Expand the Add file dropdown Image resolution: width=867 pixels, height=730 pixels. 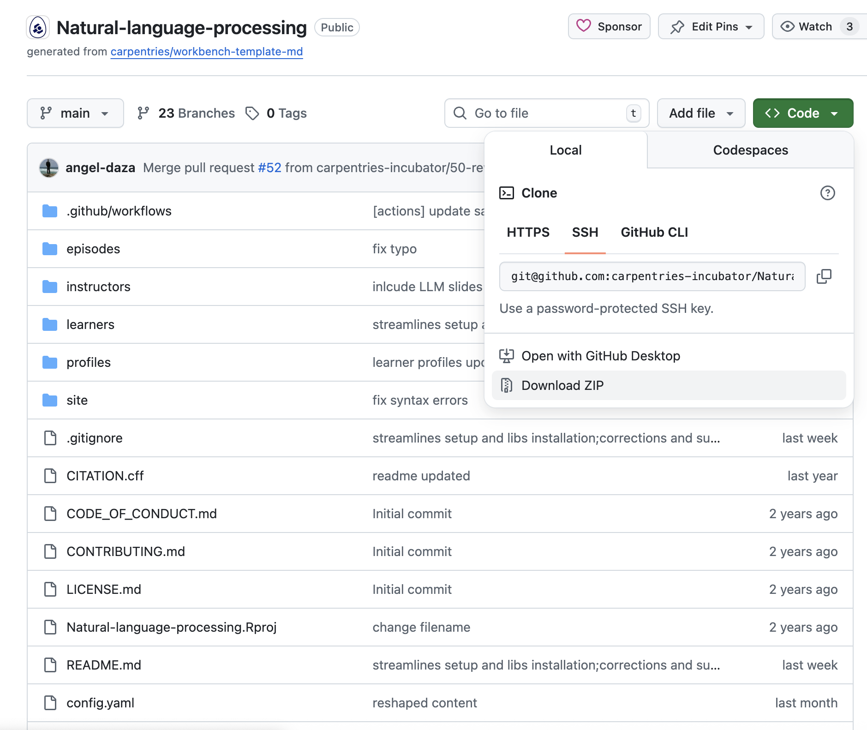(x=700, y=114)
